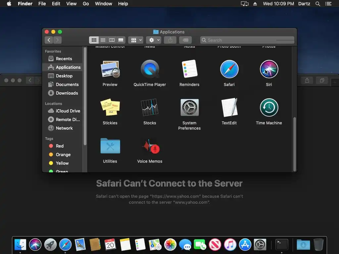The width and height of the screenshot is (339, 254).
Task: Open iTunes from the Dock
Action: point(230,244)
